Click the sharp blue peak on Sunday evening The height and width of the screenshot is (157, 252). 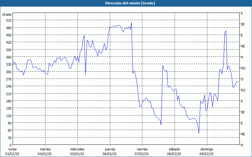click(x=226, y=31)
